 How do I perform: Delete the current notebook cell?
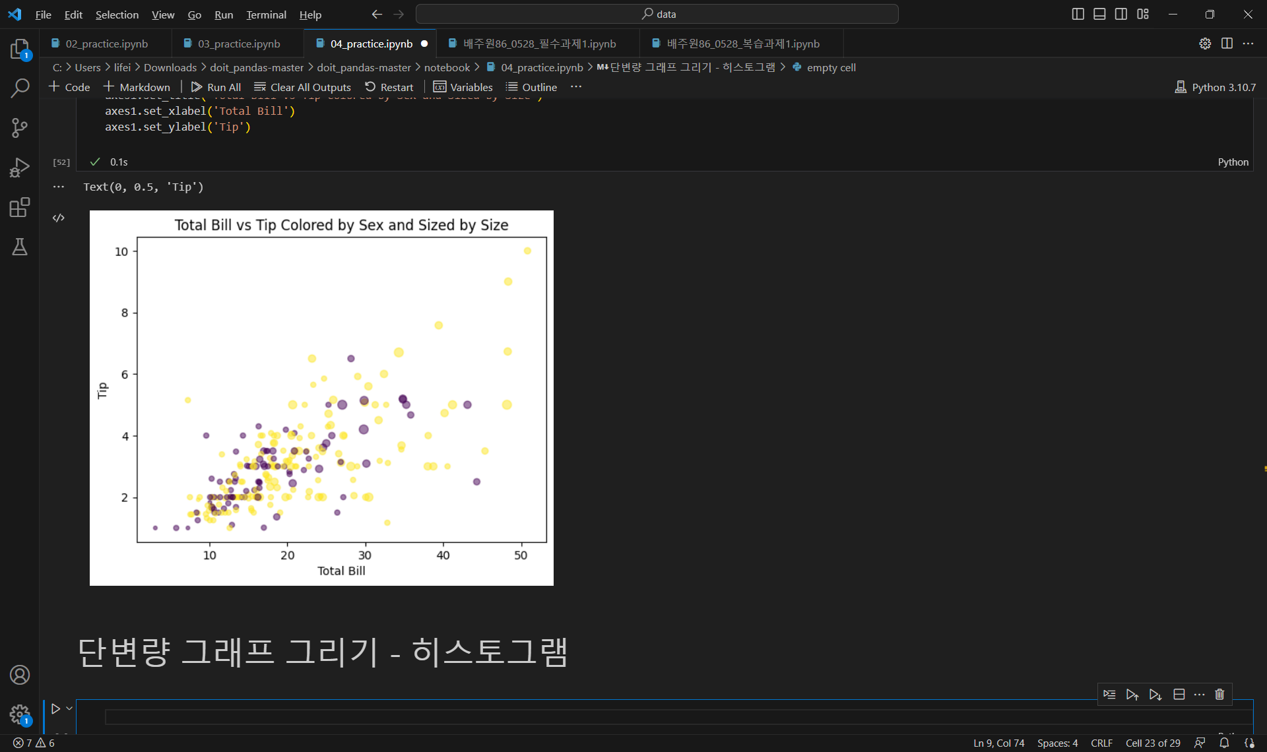pyautogui.click(x=1219, y=695)
